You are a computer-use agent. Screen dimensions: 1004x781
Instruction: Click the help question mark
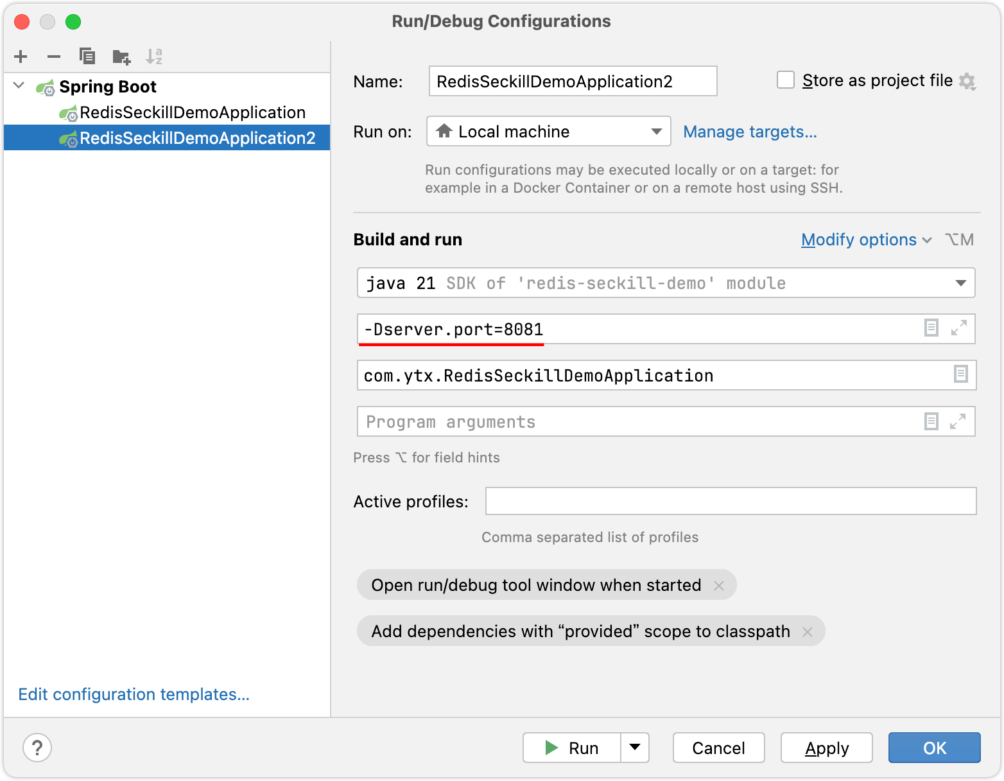37,748
